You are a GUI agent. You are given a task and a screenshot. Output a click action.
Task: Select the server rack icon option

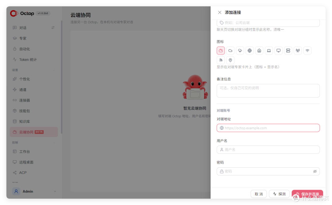tap(288, 51)
